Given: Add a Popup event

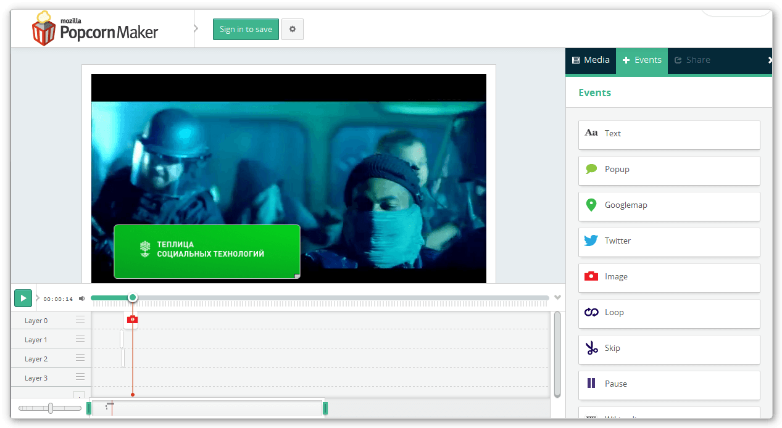Looking at the screenshot, I should 668,170.
